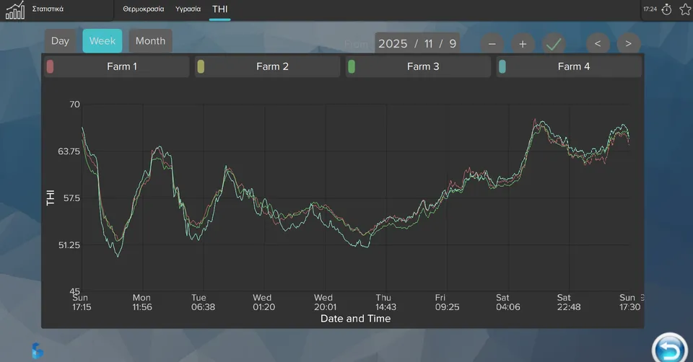
Task: Select the THI tab
Action: (x=219, y=9)
